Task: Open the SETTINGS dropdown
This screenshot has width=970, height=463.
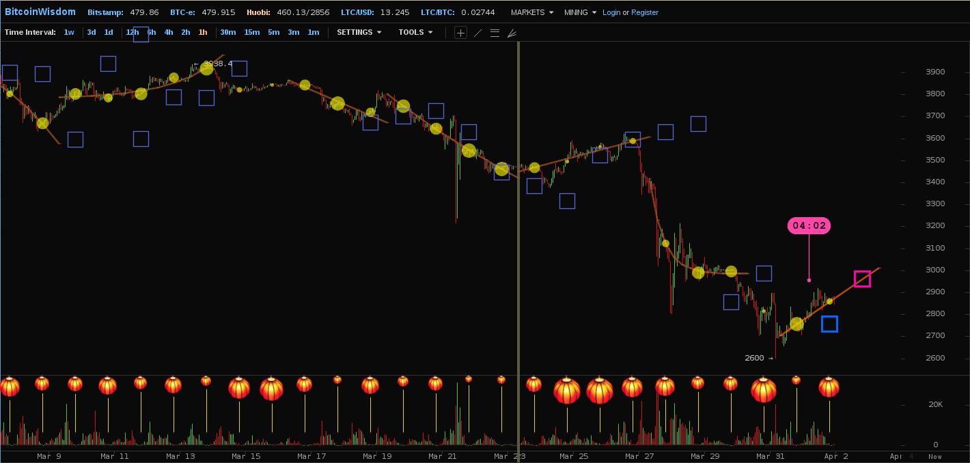Action: tap(359, 32)
